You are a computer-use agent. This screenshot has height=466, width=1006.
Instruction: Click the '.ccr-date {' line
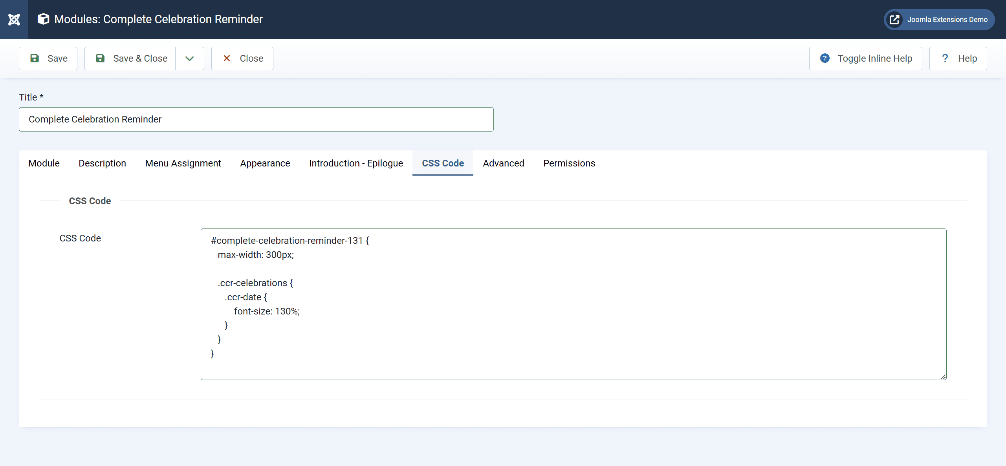point(246,297)
